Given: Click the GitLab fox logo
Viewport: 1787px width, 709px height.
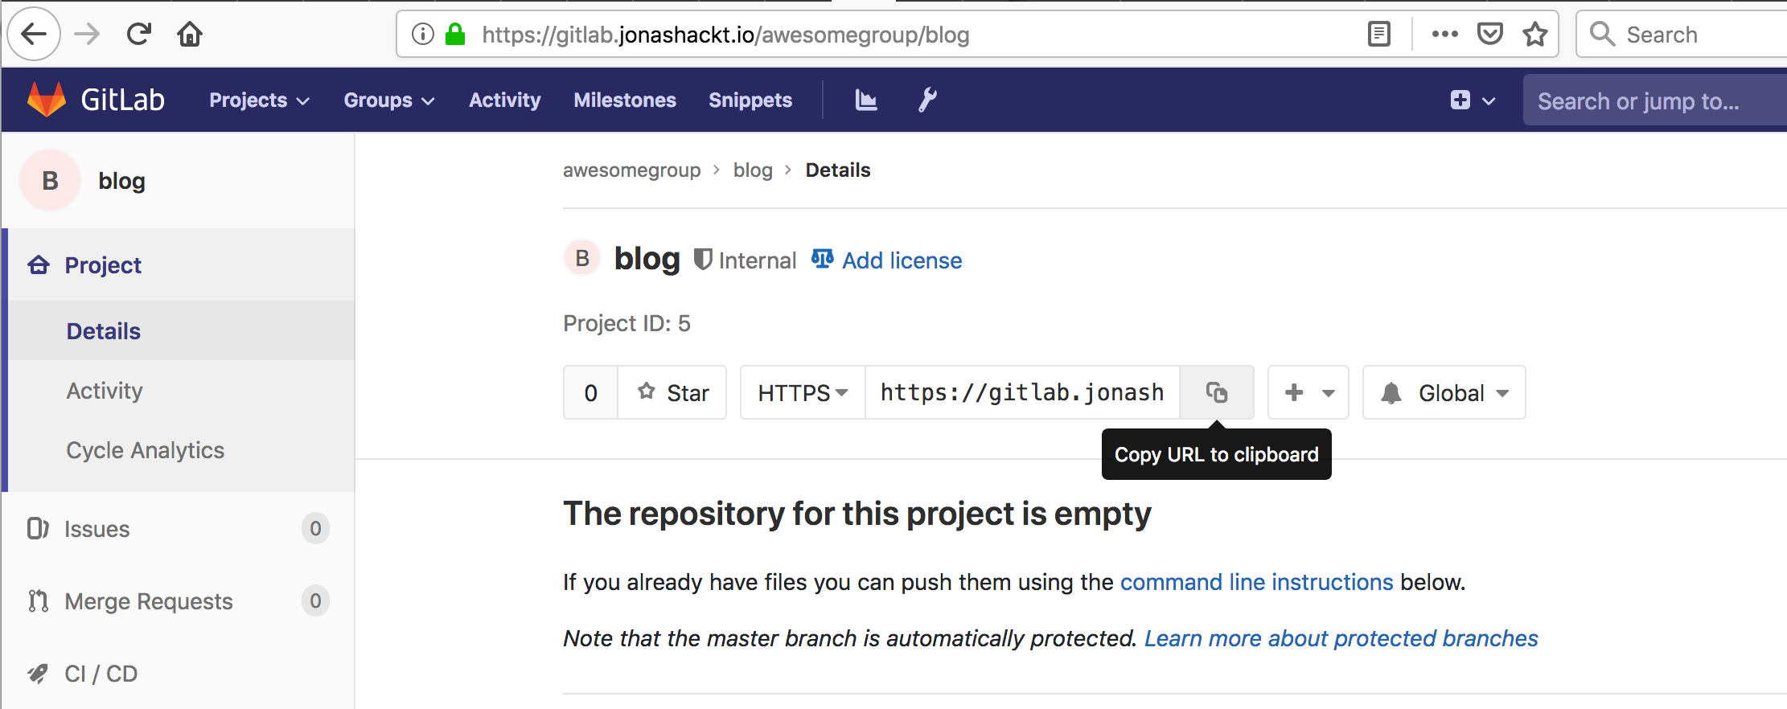Looking at the screenshot, I should coord(47,100).
